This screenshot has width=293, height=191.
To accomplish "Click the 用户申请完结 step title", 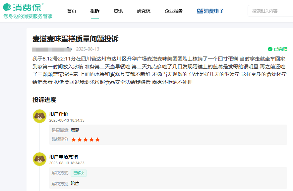I will click(64, 157).
